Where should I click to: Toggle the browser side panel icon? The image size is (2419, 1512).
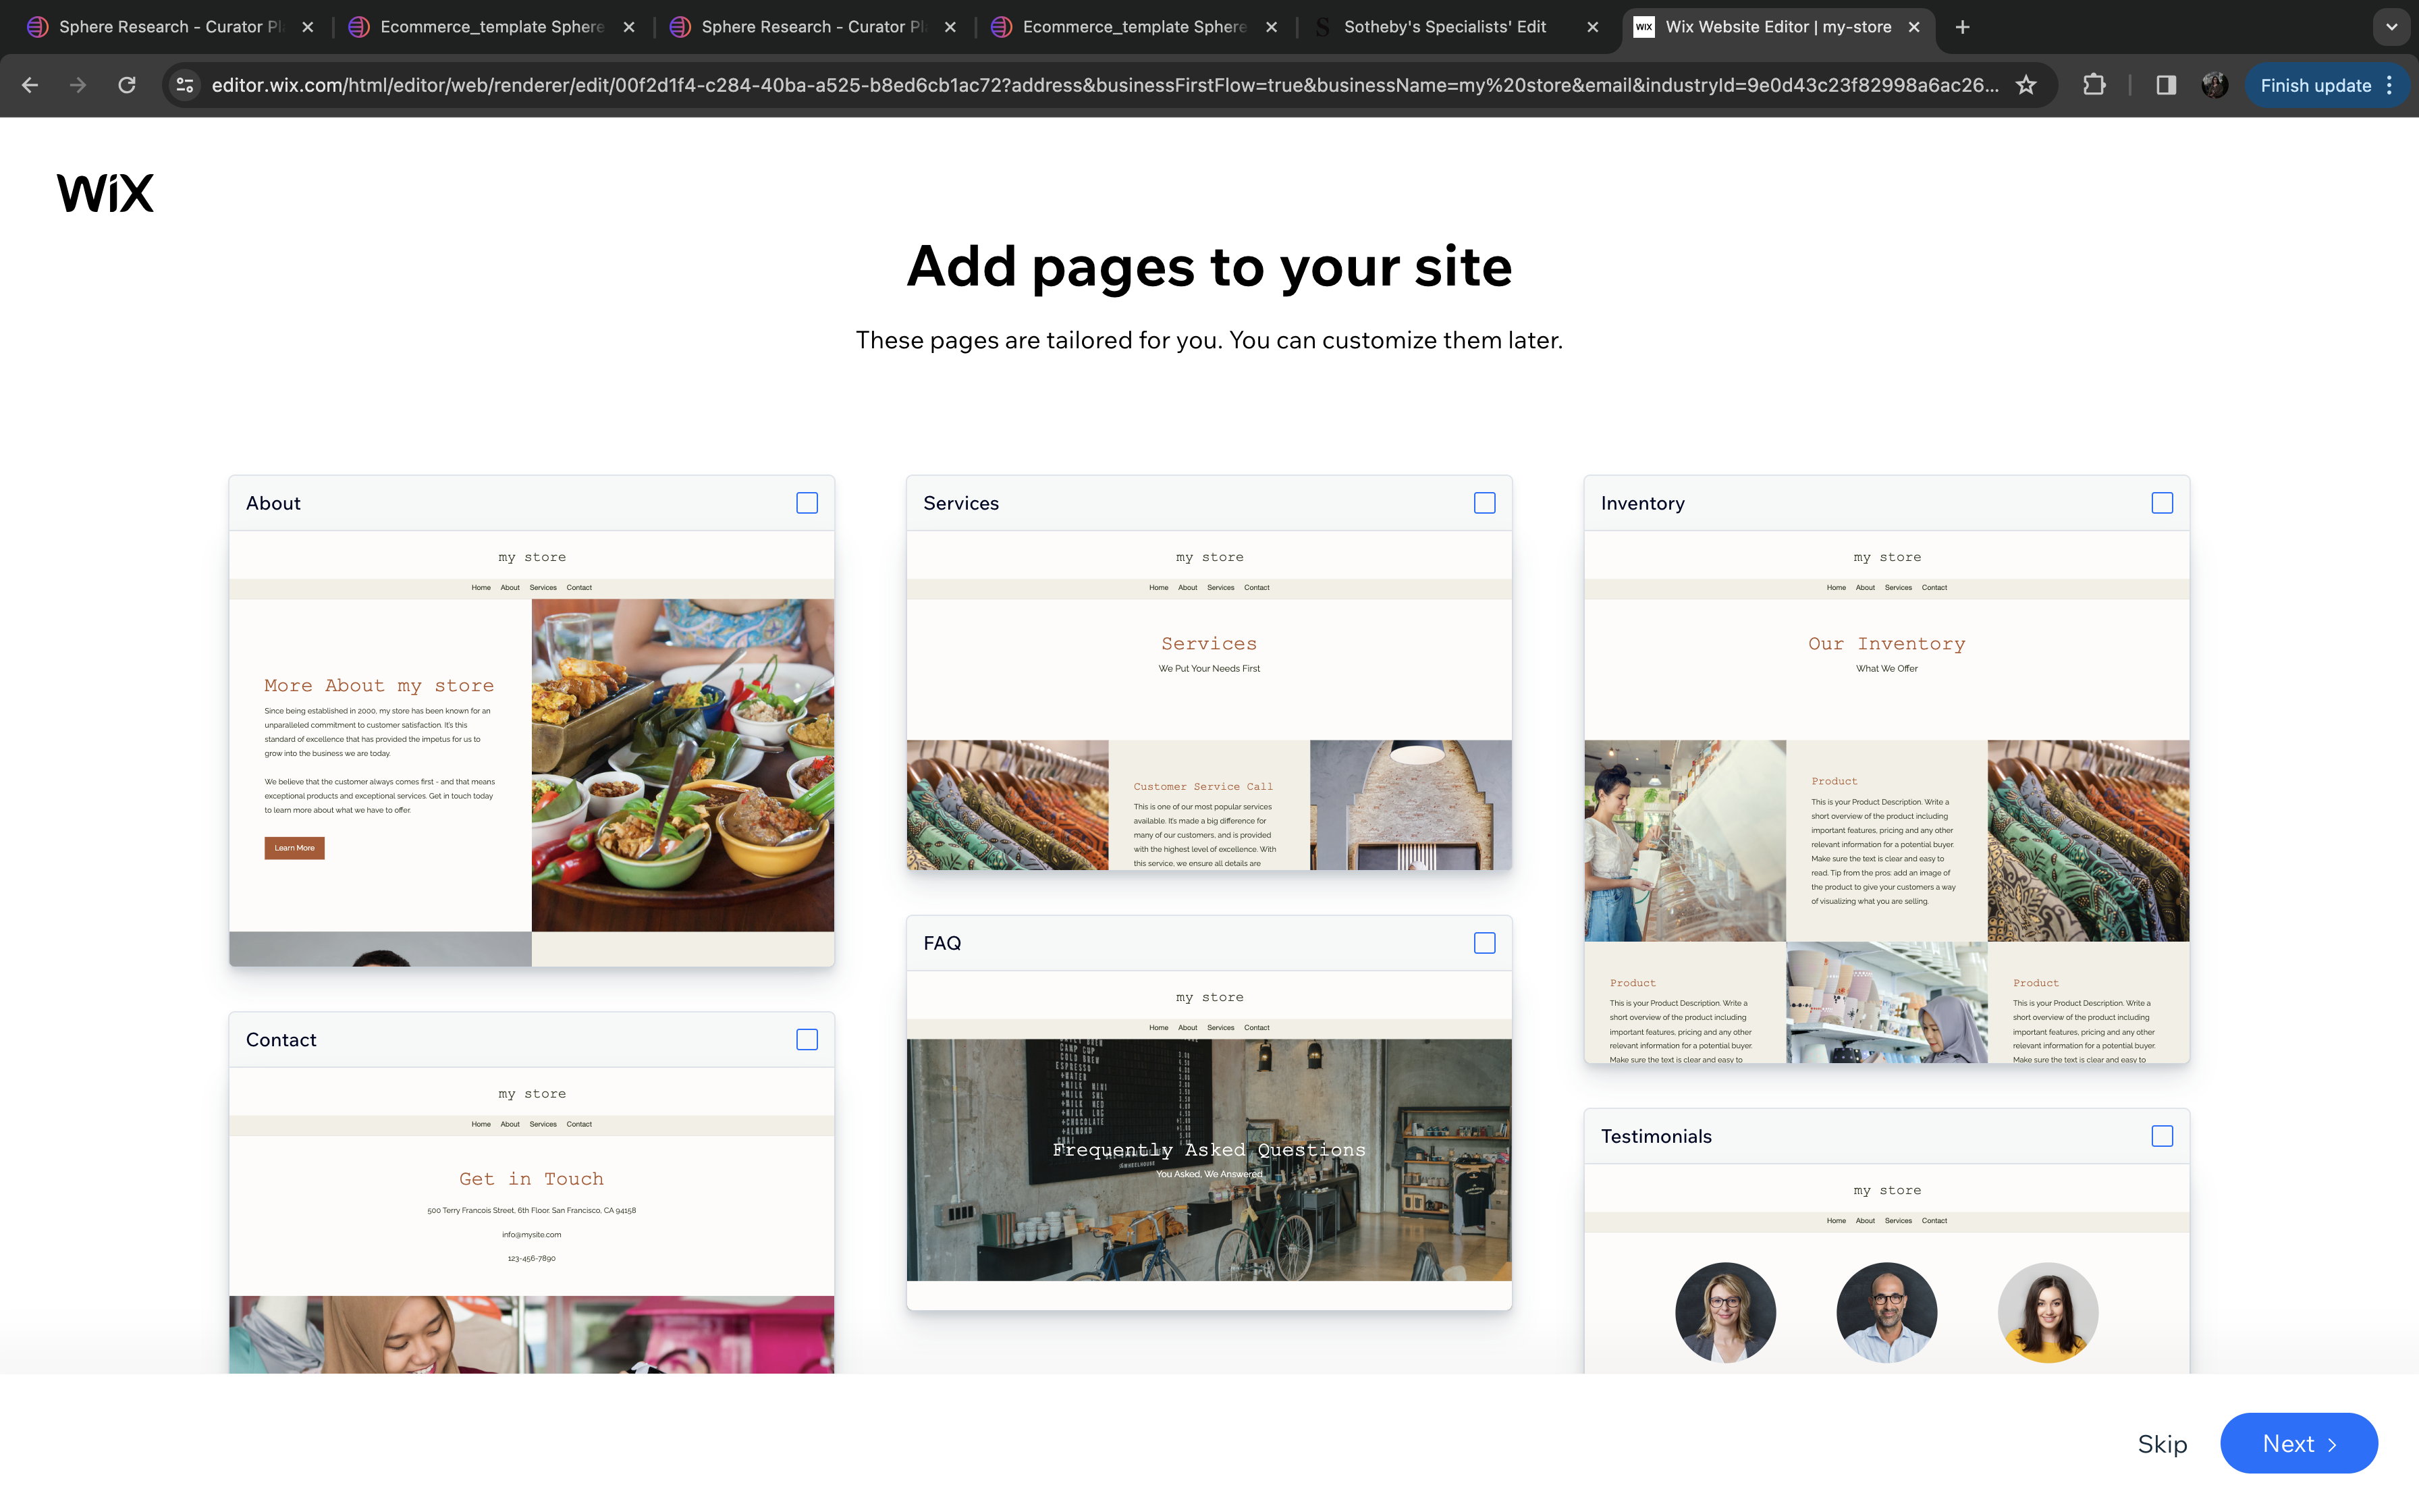(2165, 85)
